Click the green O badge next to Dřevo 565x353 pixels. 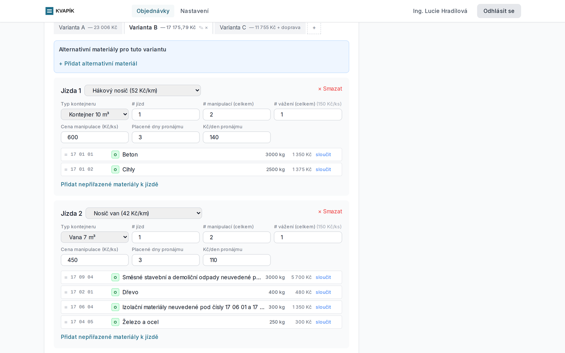[115, 292]
